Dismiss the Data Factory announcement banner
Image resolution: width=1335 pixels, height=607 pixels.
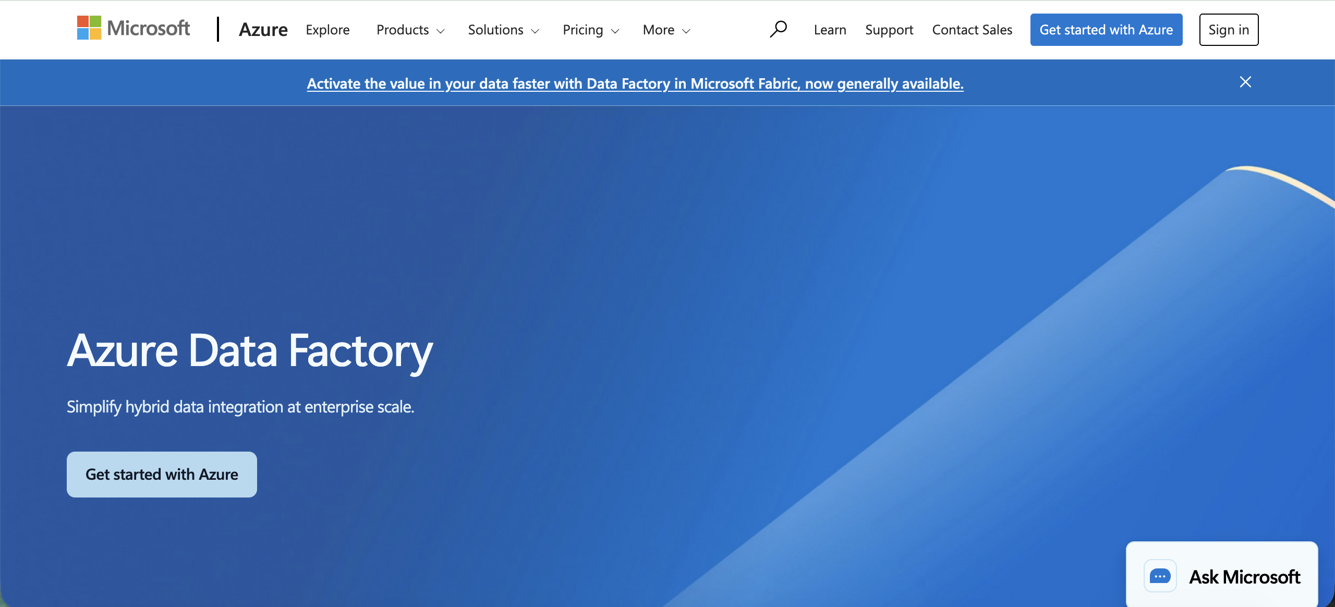(1245, 82)
